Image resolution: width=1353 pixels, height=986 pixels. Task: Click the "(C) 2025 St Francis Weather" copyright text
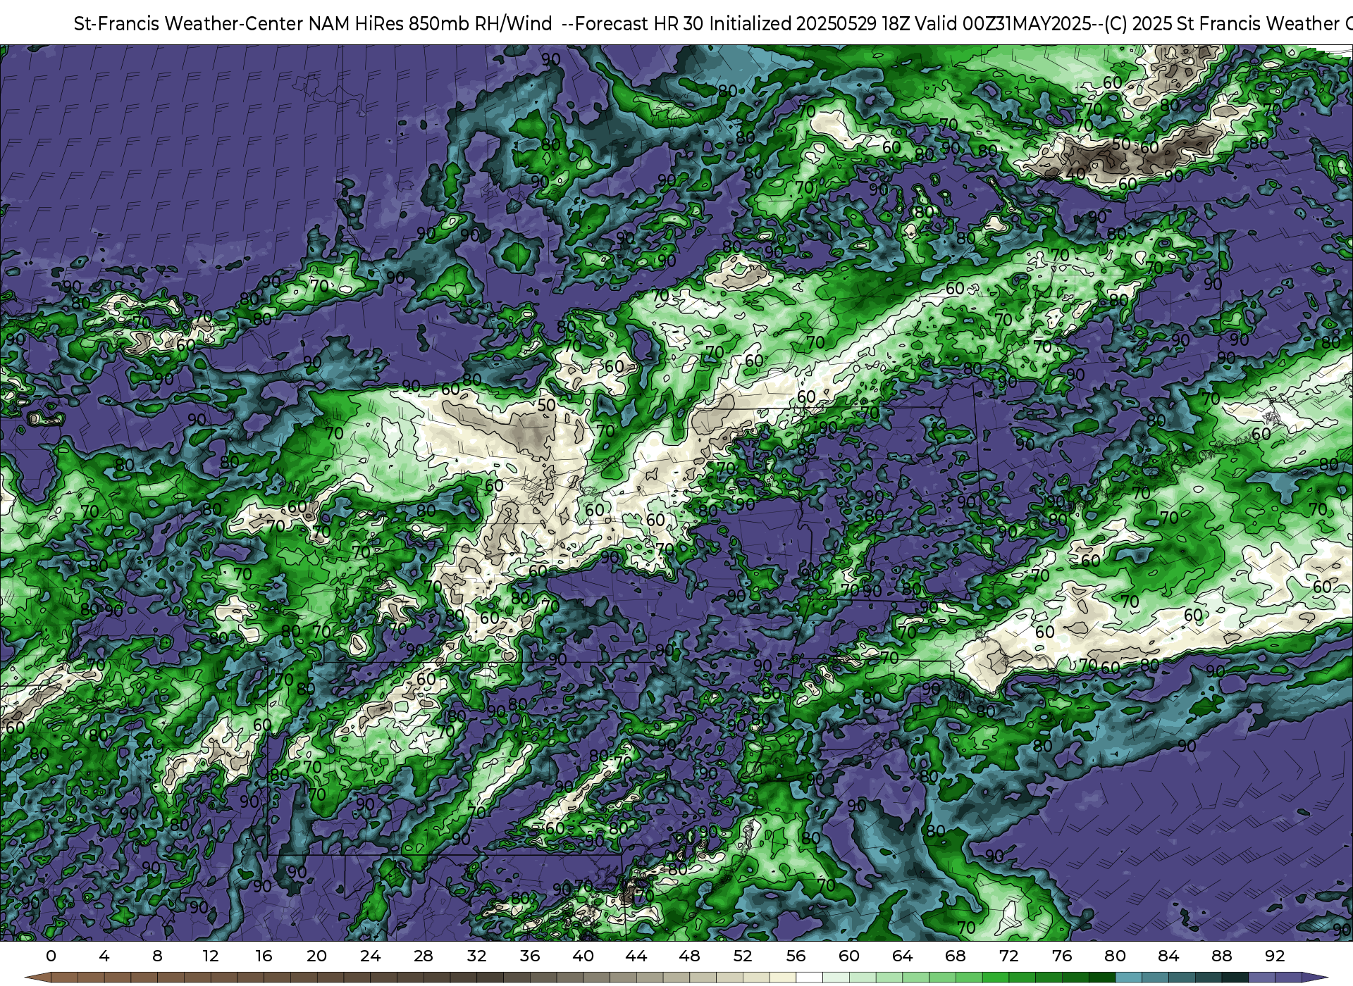click(1222, 24)
